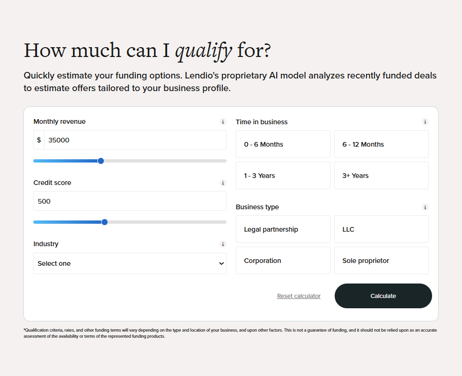
Task: Click the Monthly revenue info icon
Action: point(223,122)
